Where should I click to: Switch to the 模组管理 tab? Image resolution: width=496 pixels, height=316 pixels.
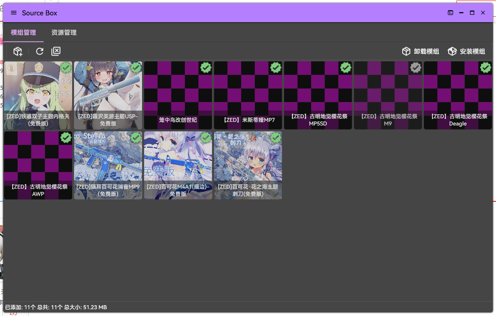click(23, 33)
